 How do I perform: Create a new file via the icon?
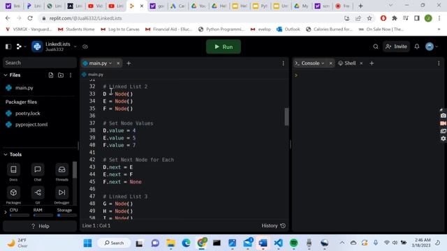click(x=51, y=75)
